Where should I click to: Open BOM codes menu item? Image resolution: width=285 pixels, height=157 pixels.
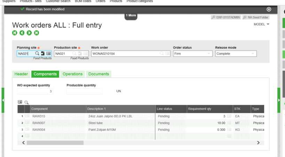pyautogui.click(x=83, y=1)
